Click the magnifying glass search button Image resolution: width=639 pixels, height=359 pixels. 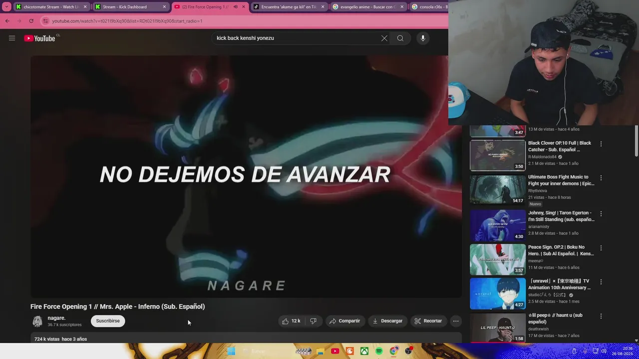point(400,38)
